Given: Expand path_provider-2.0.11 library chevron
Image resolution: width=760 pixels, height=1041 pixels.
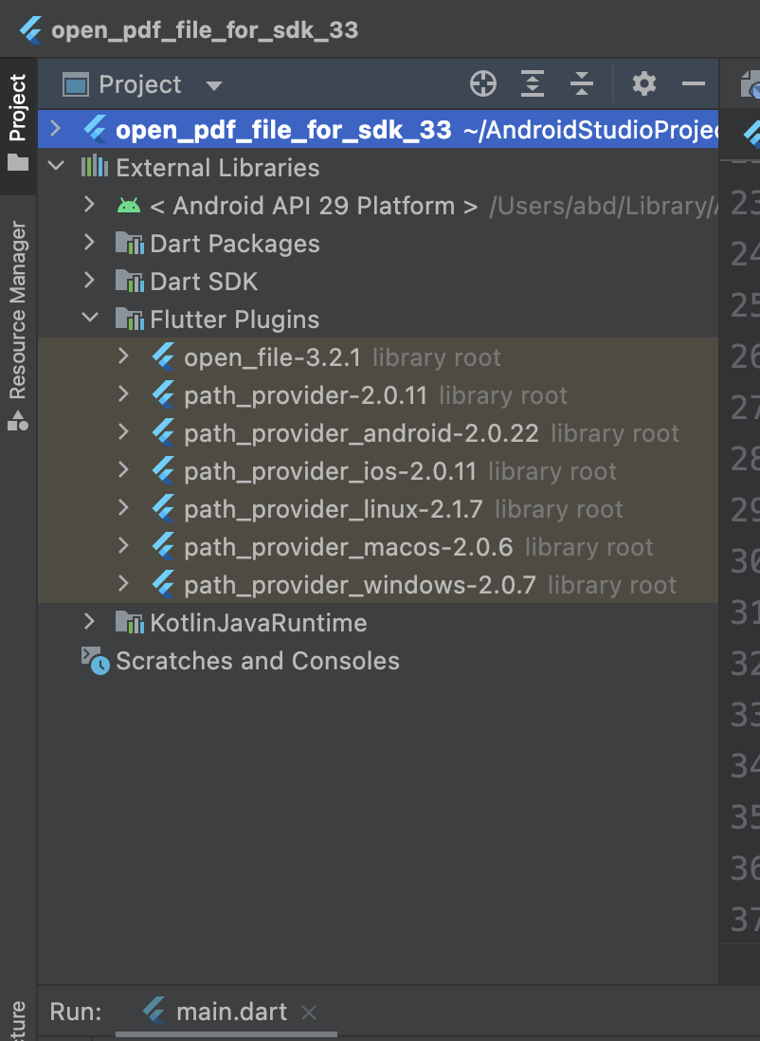Looking at the screenshot, I should coord(123,393).
